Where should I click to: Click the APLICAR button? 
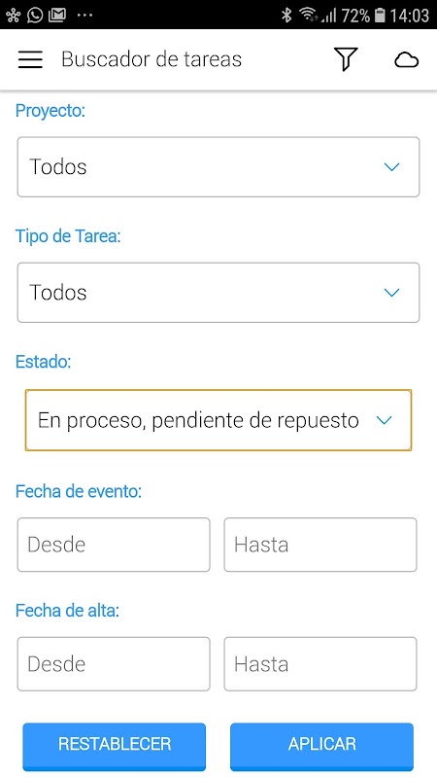pyautogui.click(x=321, y=746)
